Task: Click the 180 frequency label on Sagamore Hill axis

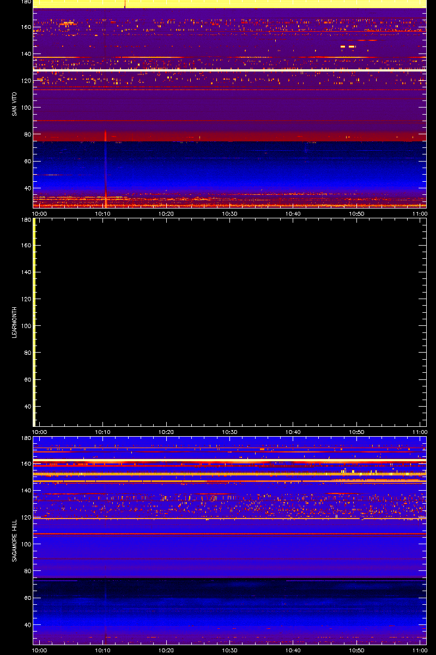Action: coord(25,438)
